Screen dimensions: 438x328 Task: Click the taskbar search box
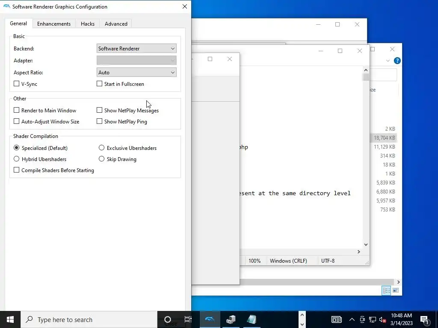click(x=89, y=319)
